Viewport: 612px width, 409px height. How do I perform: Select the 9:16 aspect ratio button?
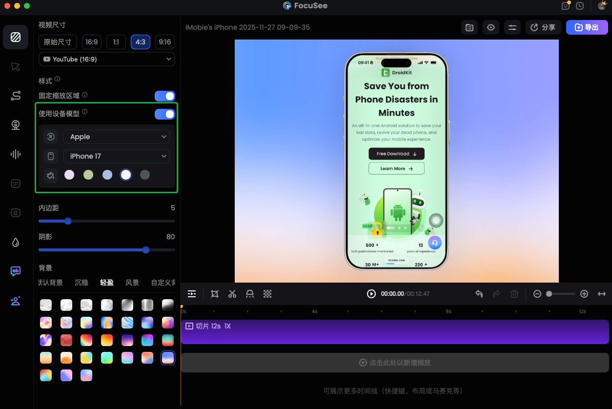point(165,42)
